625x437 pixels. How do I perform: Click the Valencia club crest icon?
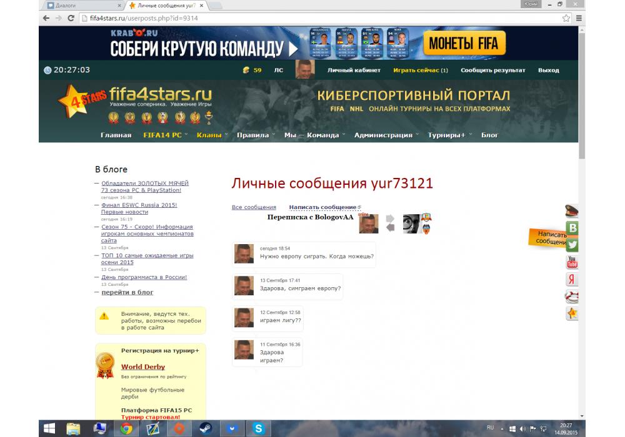426,229
